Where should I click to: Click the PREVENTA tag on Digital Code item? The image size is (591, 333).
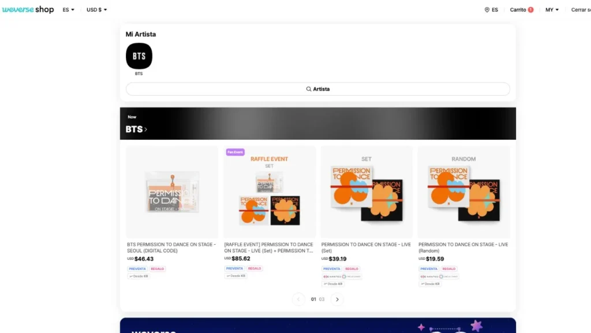point(137,269)
